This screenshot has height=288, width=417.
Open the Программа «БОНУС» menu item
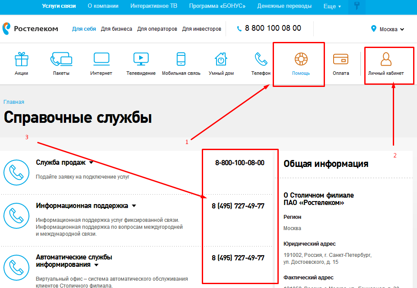coord(217,6)
